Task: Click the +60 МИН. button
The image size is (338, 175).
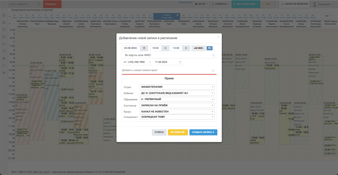Action: (x=199, y=48)
